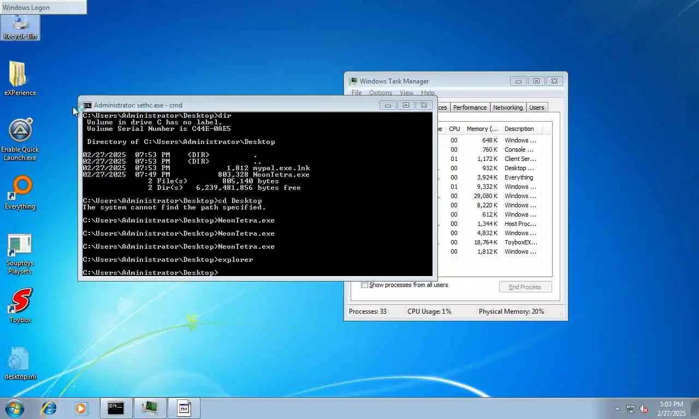Open the Task Manager Options menu
Screen dimensions: 699x419
tap(381, 93)
